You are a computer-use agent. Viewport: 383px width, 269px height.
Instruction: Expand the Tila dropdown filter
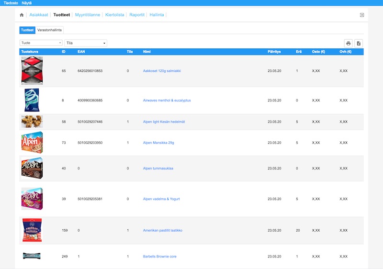tap(85, 43)
